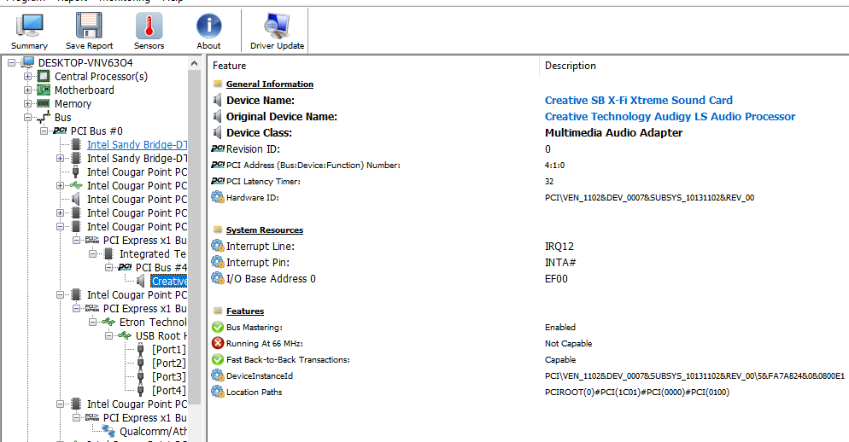Screen dimensions: 849x442
Task: Expand the Motherboard node
Action: coord(27,90)
